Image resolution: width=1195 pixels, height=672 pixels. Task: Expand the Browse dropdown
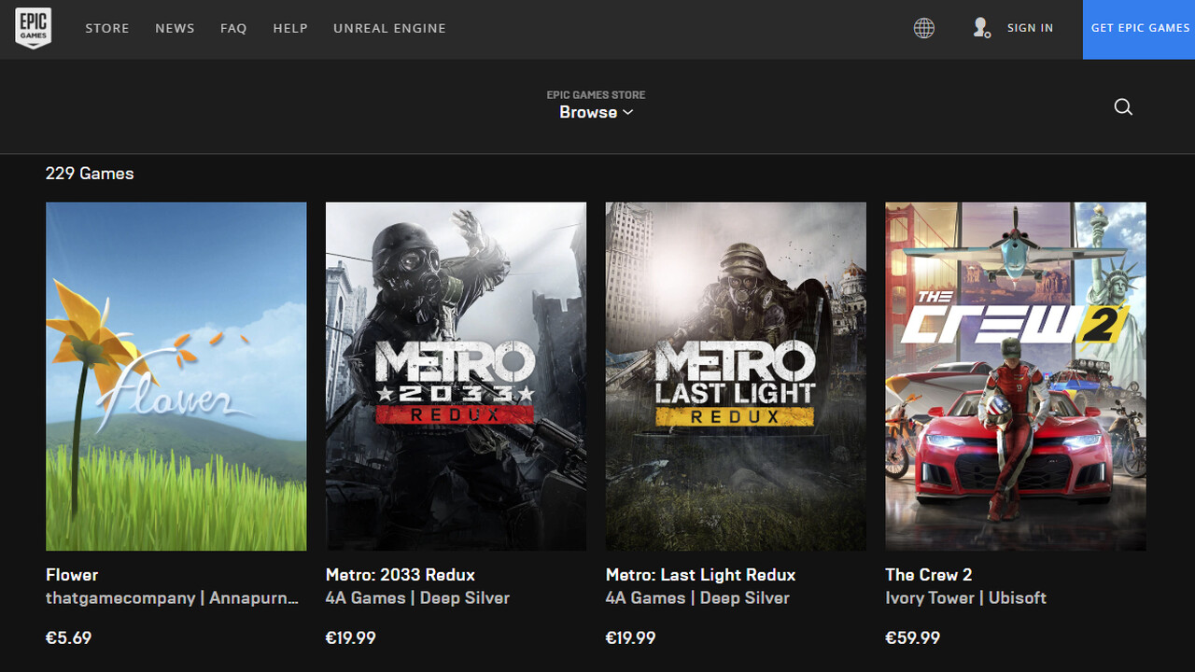(597, 112)
